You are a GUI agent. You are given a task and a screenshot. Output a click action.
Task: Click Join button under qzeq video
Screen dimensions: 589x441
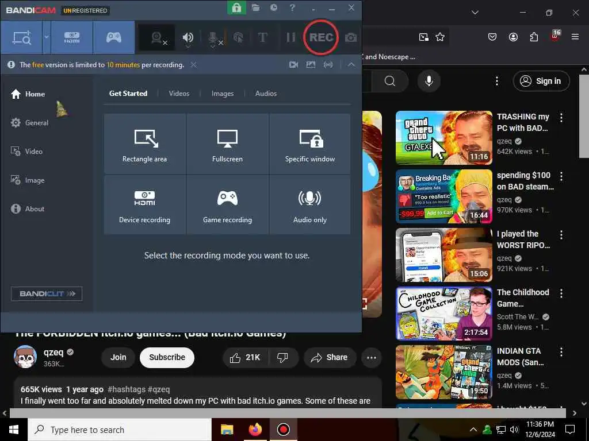tap(118, 357)
